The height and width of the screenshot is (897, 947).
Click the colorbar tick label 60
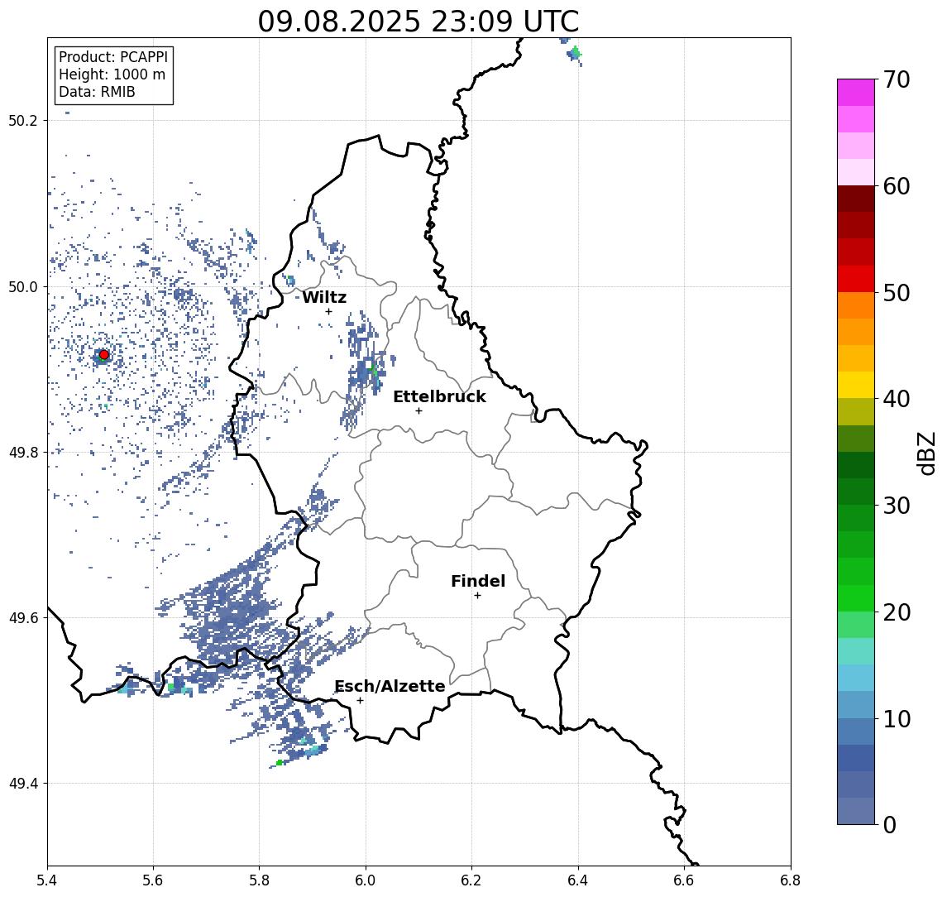click(x=897, y=187)
